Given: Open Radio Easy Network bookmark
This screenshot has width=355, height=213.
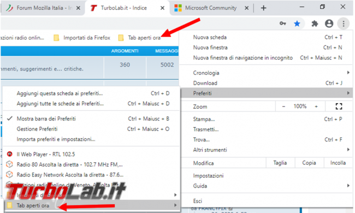Looking at the screenshot, I should [92, 175].
